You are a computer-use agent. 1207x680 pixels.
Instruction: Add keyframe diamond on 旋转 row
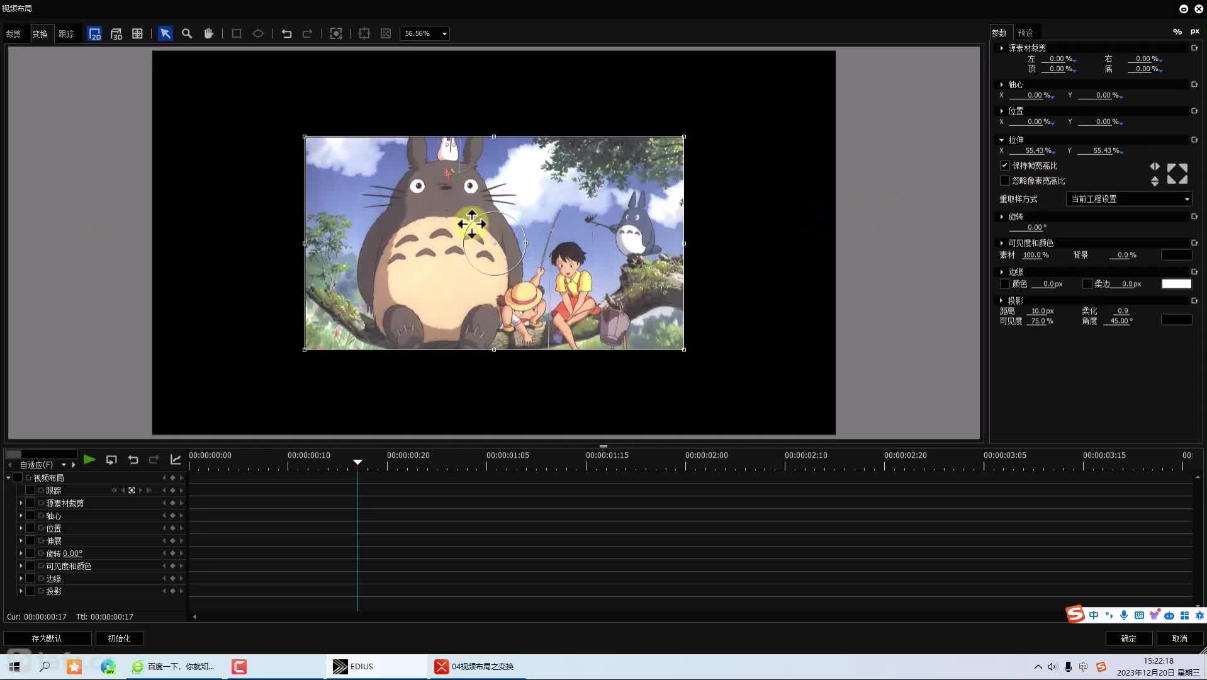172,553
